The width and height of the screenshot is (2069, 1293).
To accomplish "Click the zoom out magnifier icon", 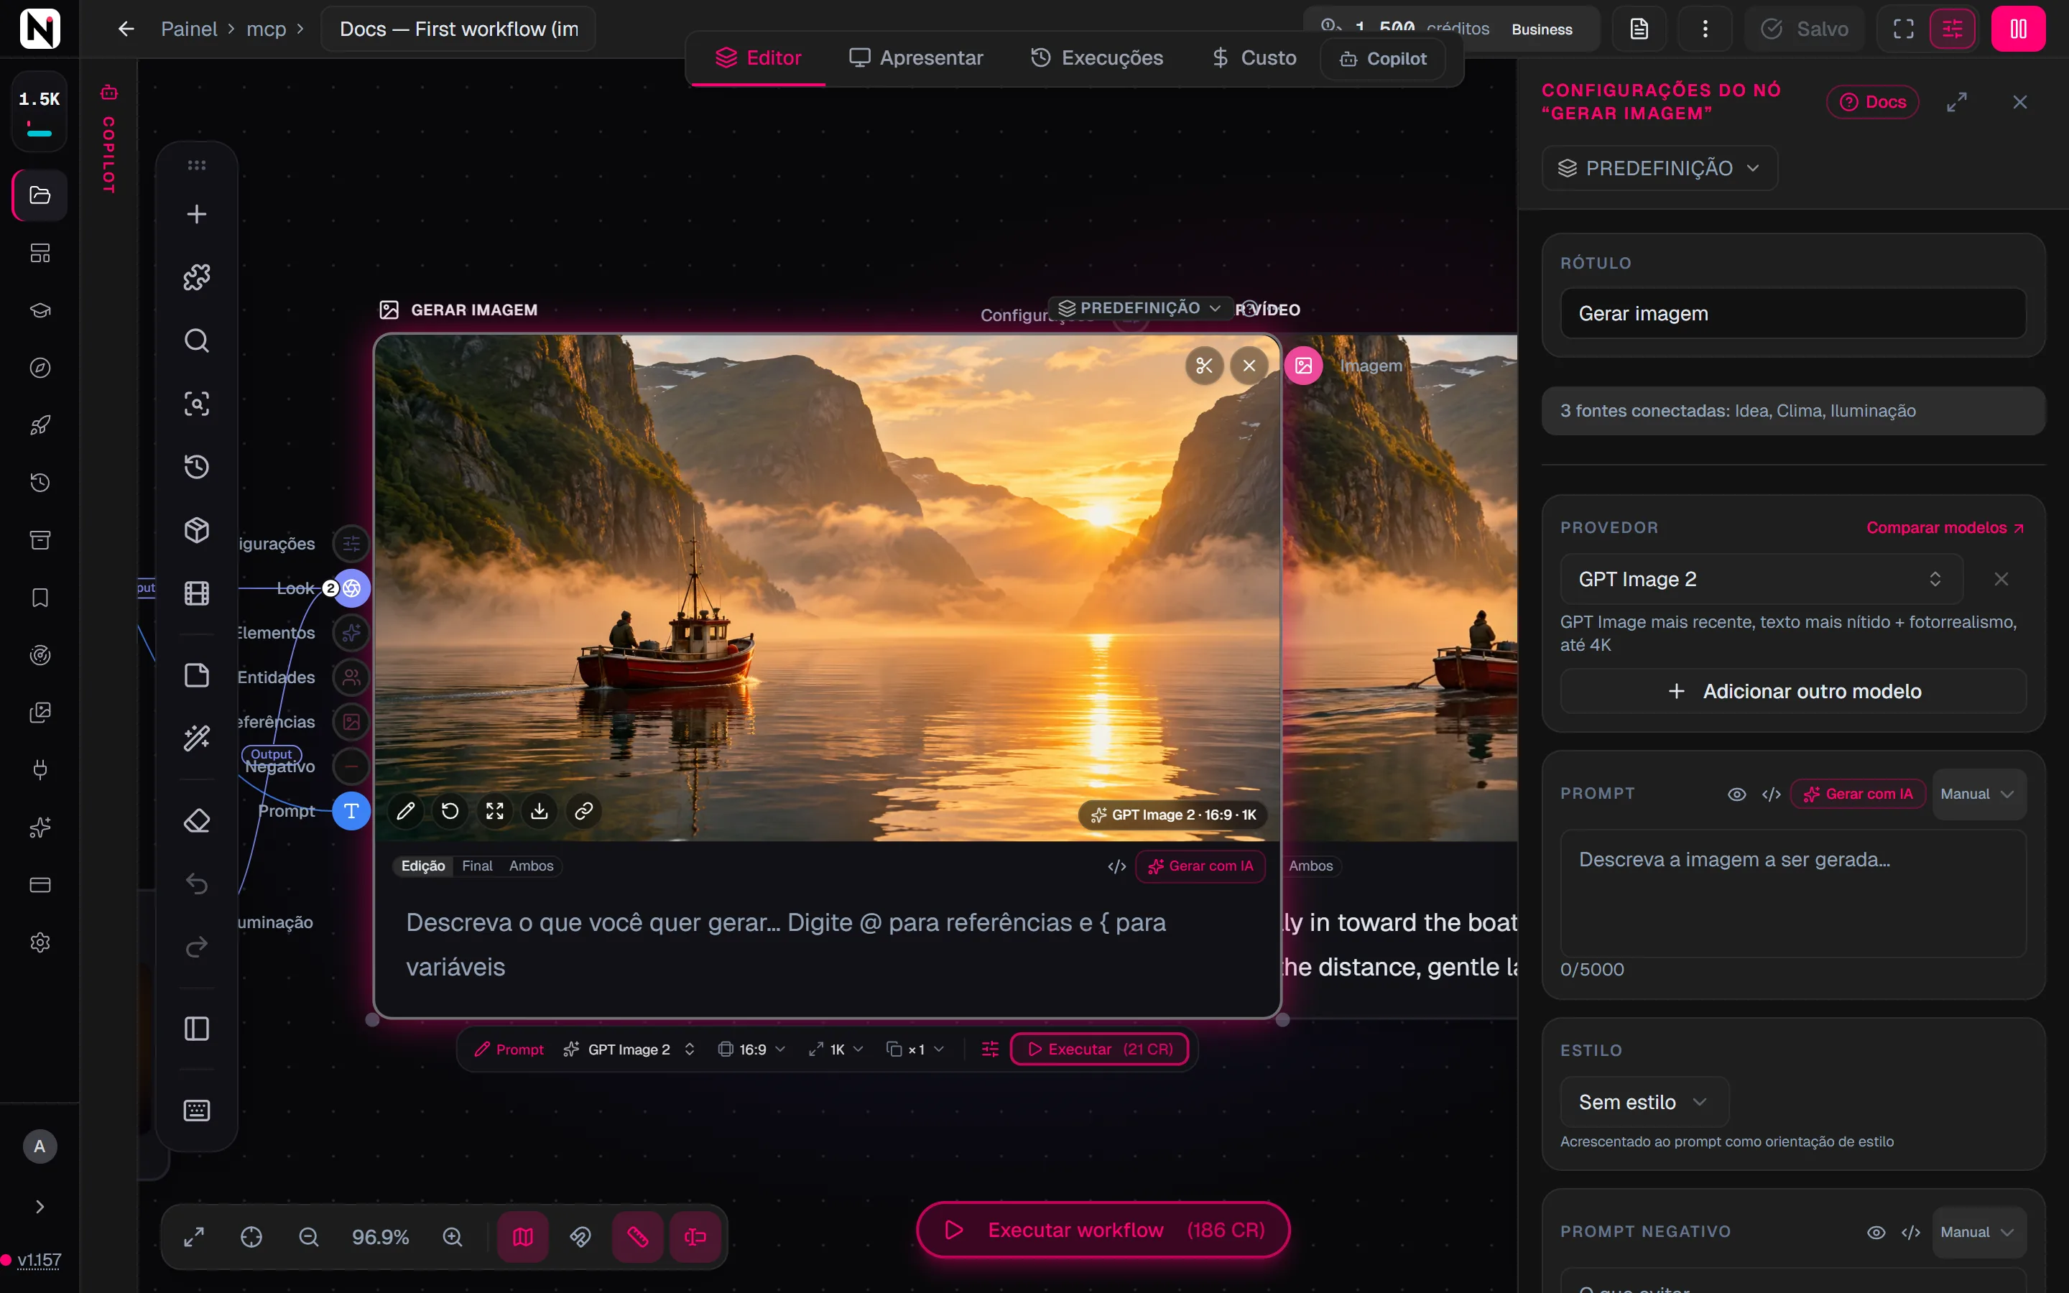I will (x=309, y=1236).
